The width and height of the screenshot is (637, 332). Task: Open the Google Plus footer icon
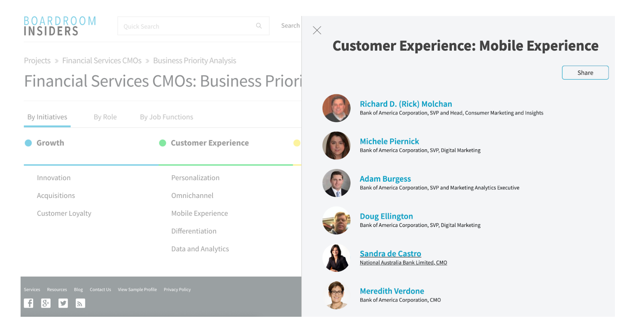(x=46, y=303)
